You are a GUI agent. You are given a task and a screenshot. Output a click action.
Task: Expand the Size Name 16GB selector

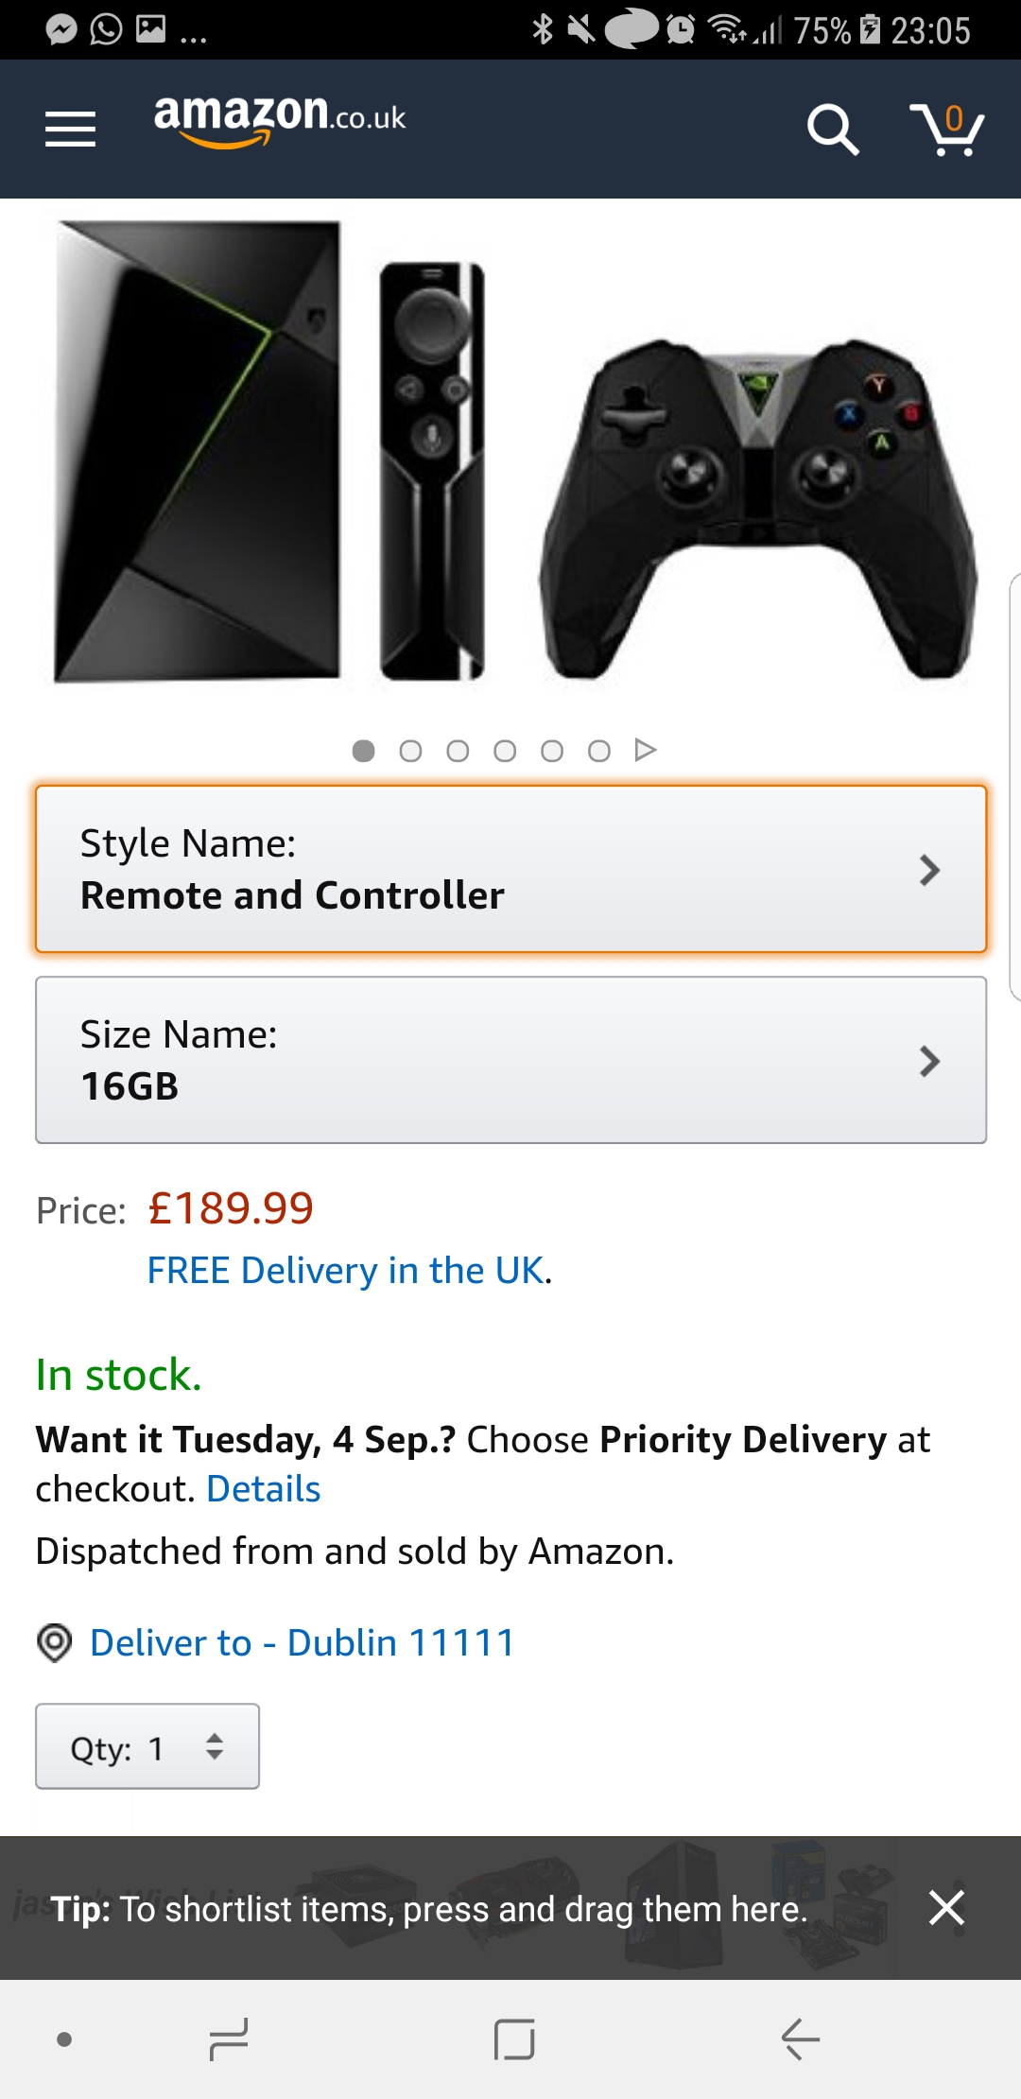[510, 1060]
